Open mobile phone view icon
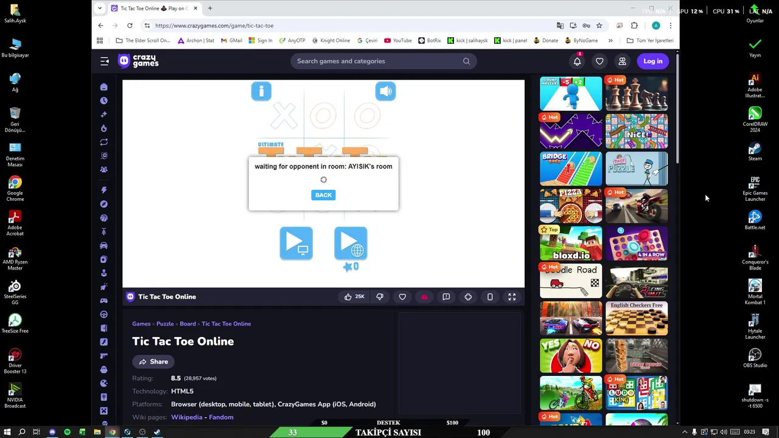Image resolution: width=779 pixels, height=438 pixels. point(490,297)
